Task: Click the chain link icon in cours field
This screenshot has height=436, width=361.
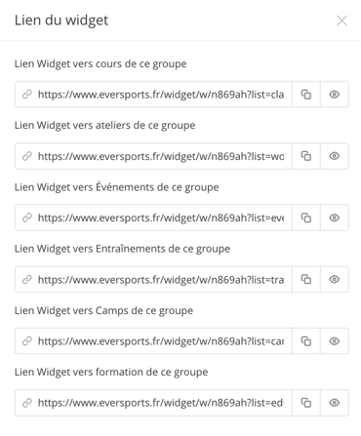Action: click(x=26, y=95)
